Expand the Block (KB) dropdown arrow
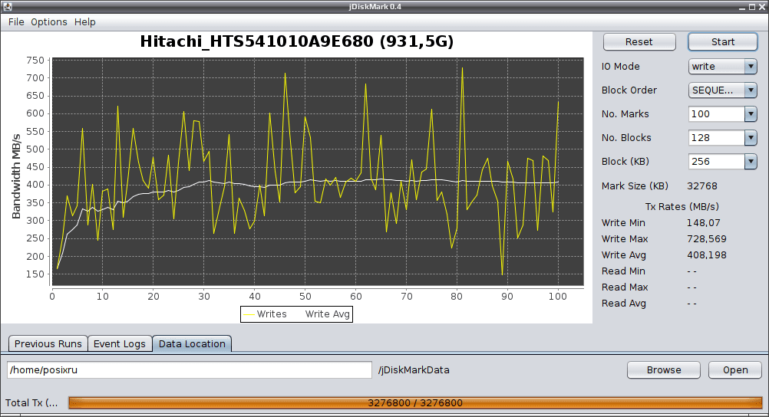The image size is (769, 417). pyautogui.click(x=751, y=161)
